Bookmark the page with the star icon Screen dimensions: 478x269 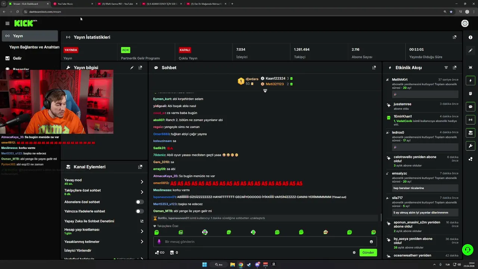point(451,12)
